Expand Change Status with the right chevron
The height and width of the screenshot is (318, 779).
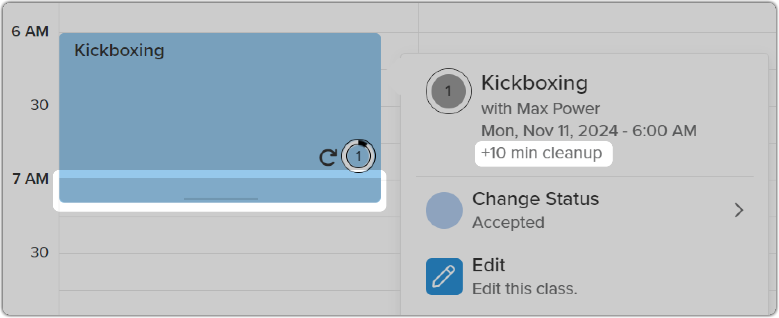click(x=738, y=210)
